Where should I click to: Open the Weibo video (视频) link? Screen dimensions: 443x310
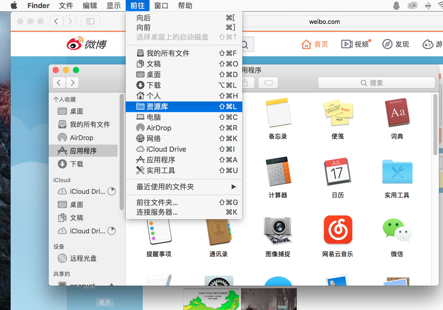point(355,44)
